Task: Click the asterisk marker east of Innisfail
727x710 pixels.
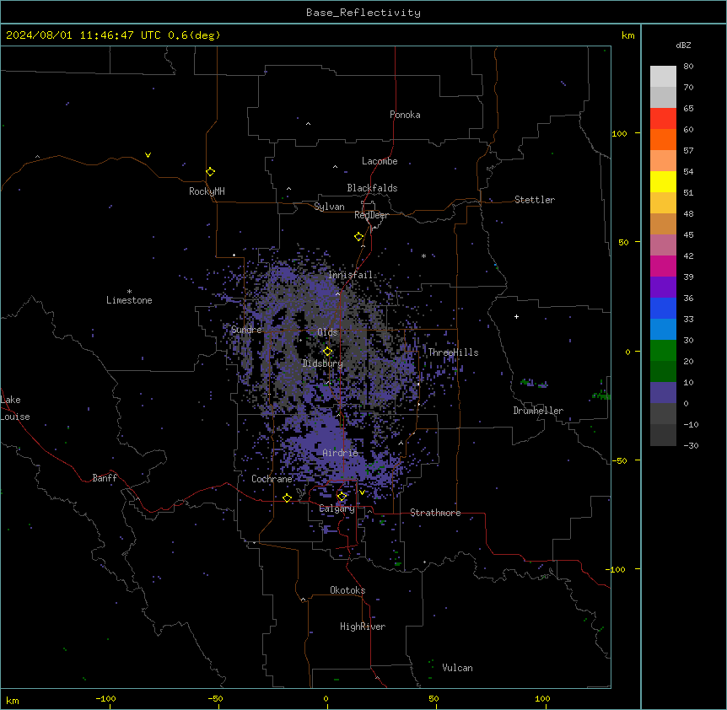Action: pos(423,255)
